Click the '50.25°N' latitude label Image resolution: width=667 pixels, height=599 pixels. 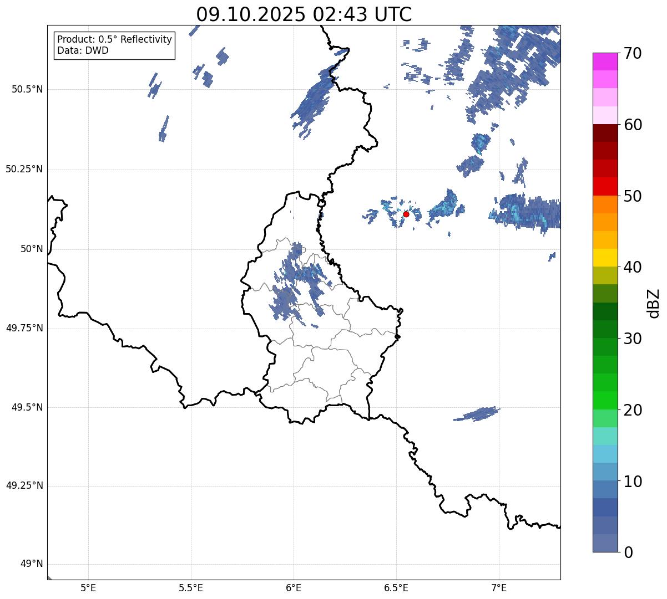24,169
